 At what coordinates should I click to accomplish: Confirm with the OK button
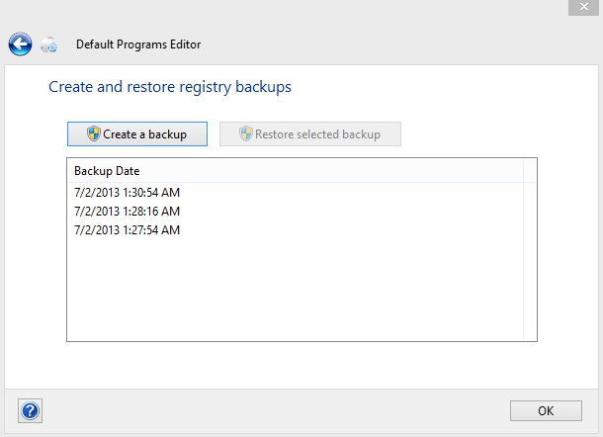(x=546, y=410)
